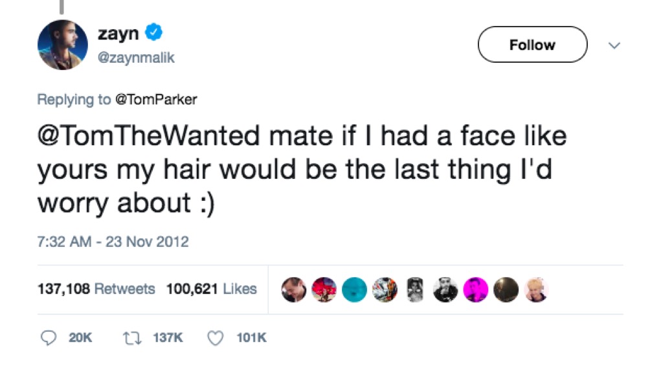Click the zayn display name
663x366 pixels.
tap(117, 33)
